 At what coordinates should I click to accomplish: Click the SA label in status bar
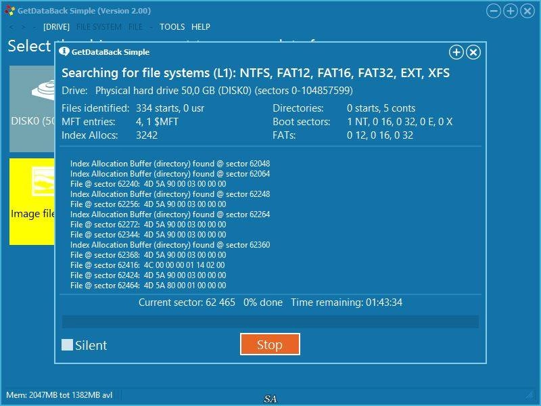270,399
